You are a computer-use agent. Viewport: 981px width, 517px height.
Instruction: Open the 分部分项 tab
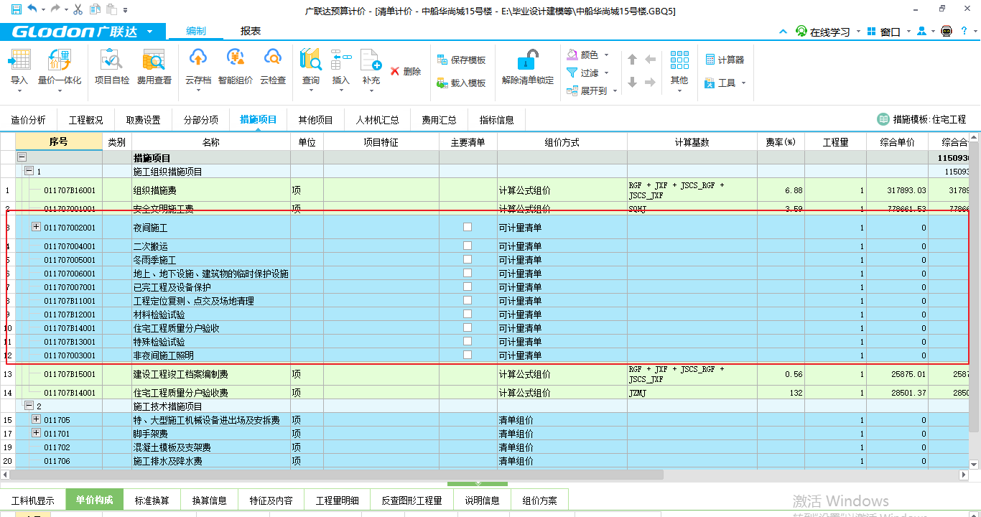pyautogui.click(x=201, y=120)
